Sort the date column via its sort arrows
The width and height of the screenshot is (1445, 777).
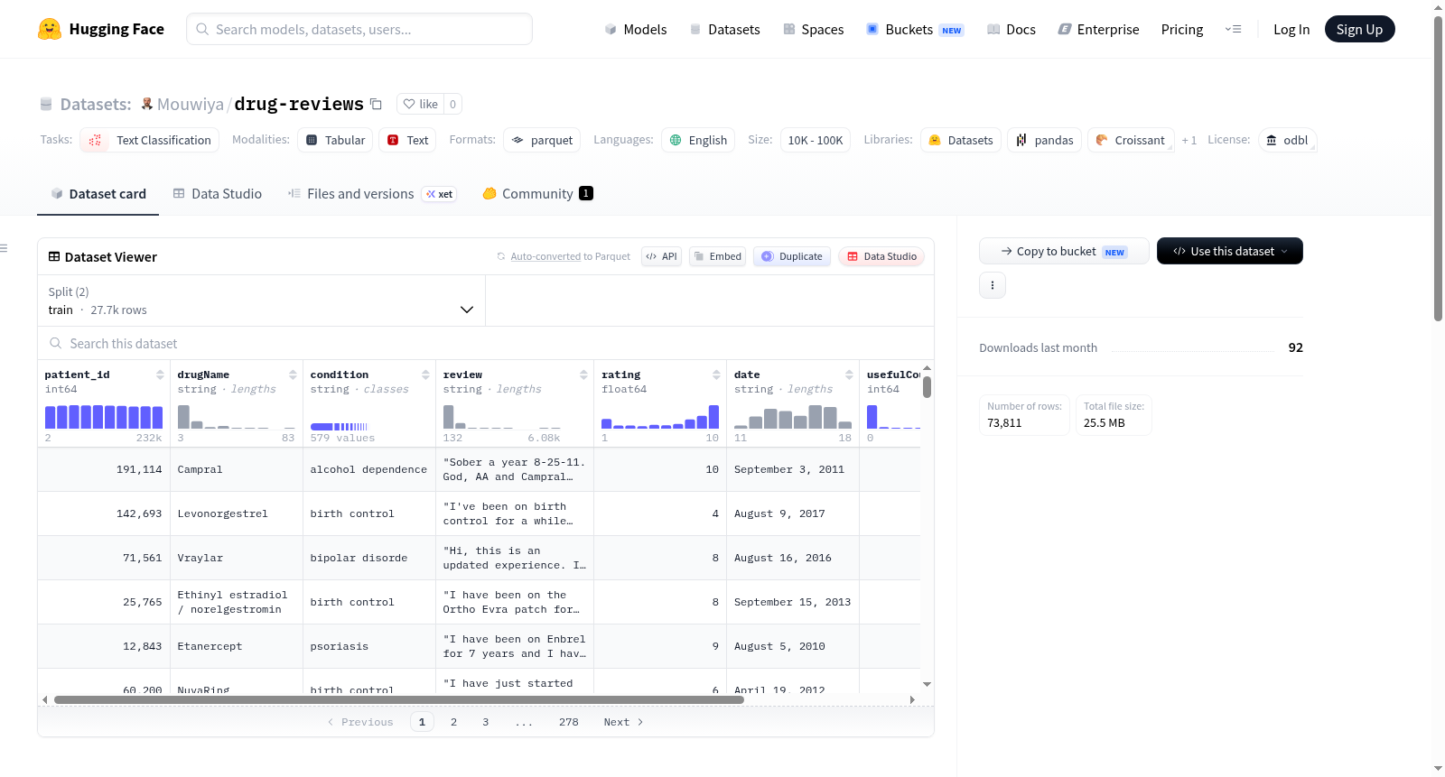pyautogui.click(x=849, y=375)
